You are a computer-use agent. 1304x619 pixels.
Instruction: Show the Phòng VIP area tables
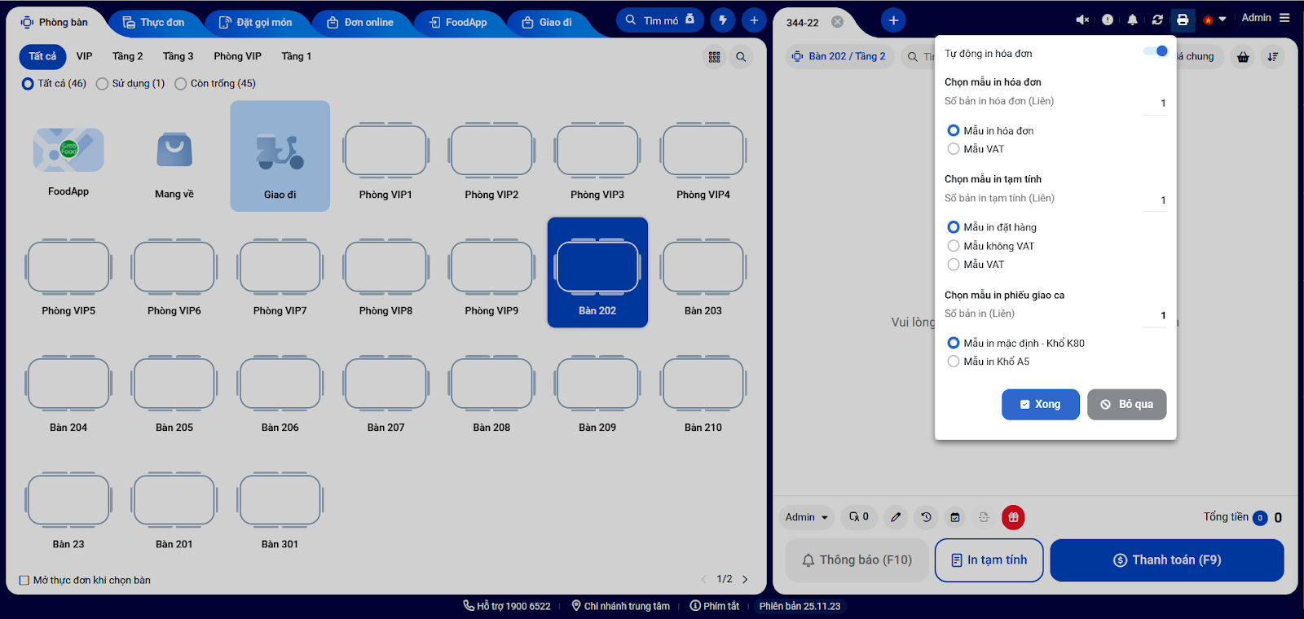(238, 56)
